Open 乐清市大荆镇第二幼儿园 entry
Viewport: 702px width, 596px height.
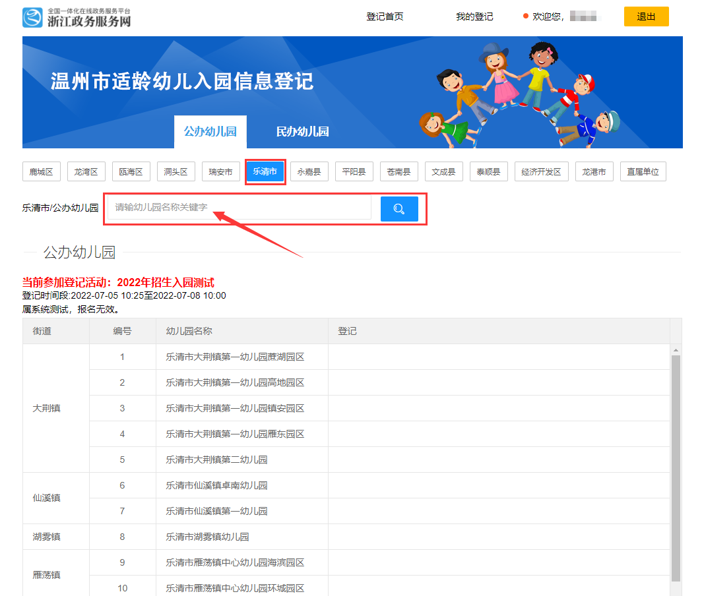[x=216, y=460]
